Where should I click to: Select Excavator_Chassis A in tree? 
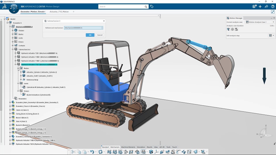click(x=30, y=106)
